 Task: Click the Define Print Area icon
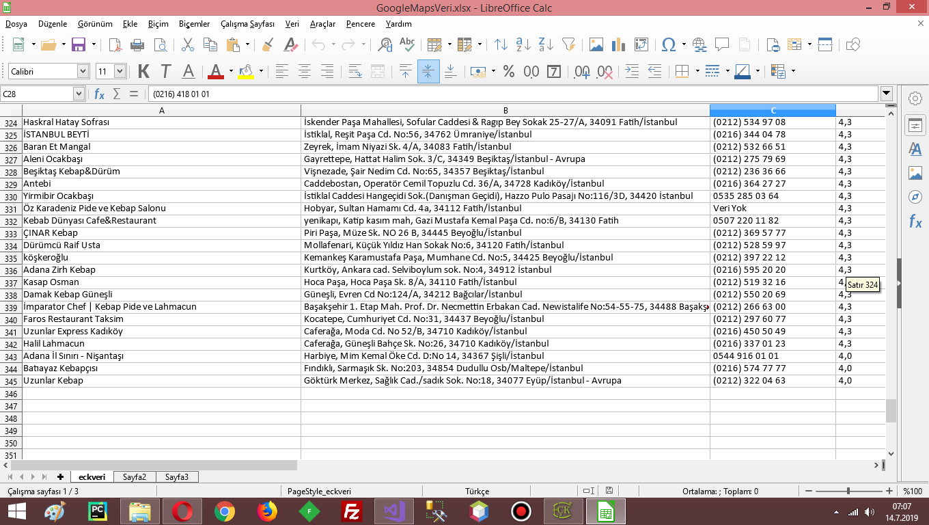tap(773, 45)
